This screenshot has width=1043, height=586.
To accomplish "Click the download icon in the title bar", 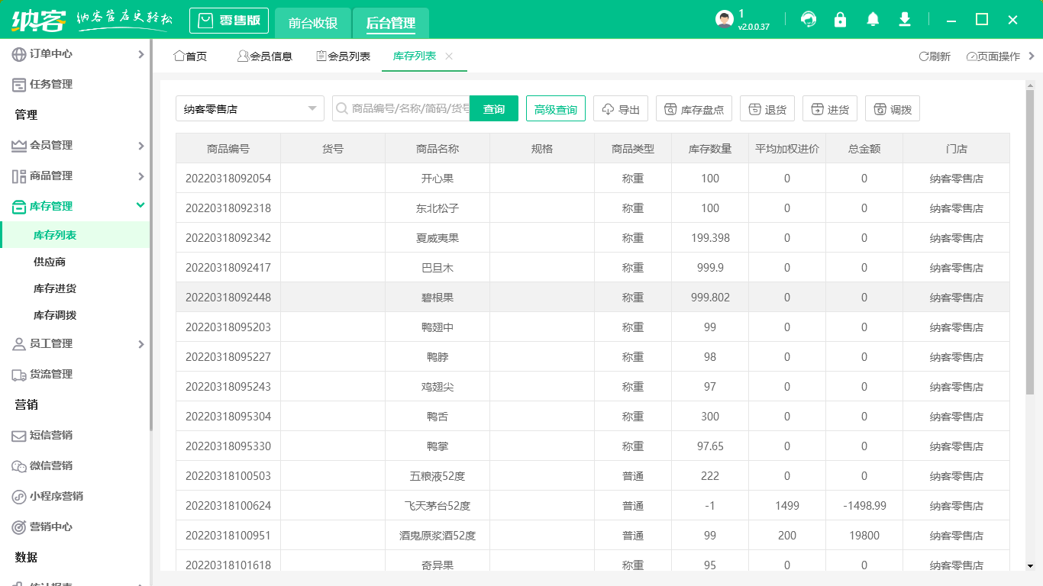I will tap(904, 19).
